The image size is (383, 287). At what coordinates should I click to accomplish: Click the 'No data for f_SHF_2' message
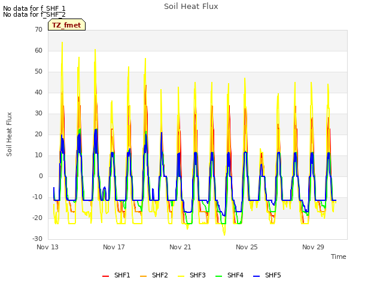point(34,14)
